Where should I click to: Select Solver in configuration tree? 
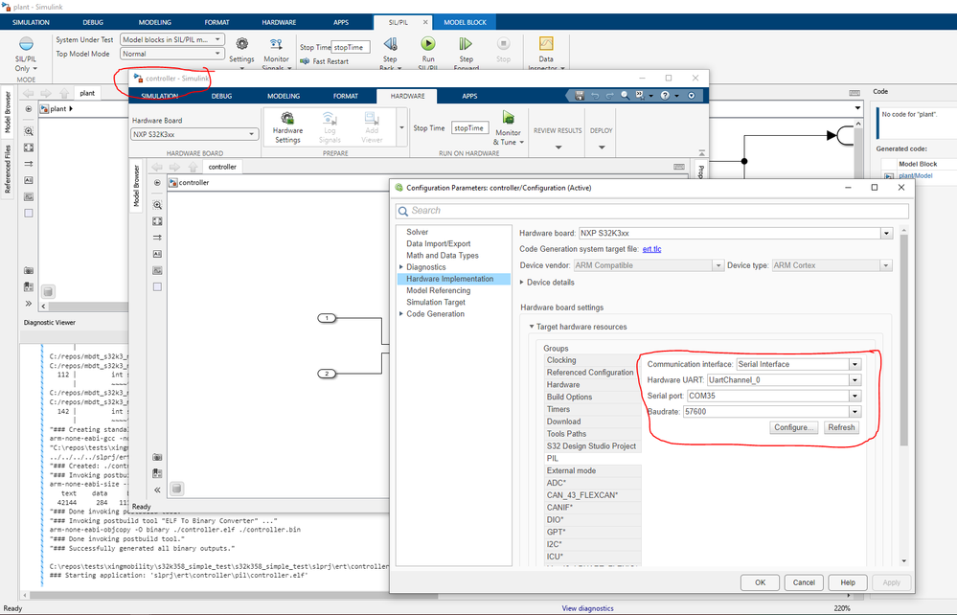click(x=418, y=232)
